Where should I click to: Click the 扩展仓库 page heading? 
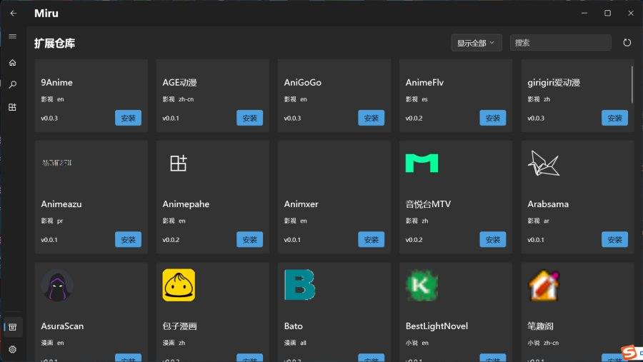[54, 43]
